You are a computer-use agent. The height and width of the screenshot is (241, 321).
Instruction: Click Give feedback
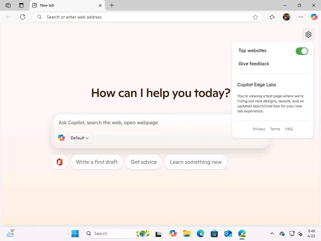[x=254, y=64]
